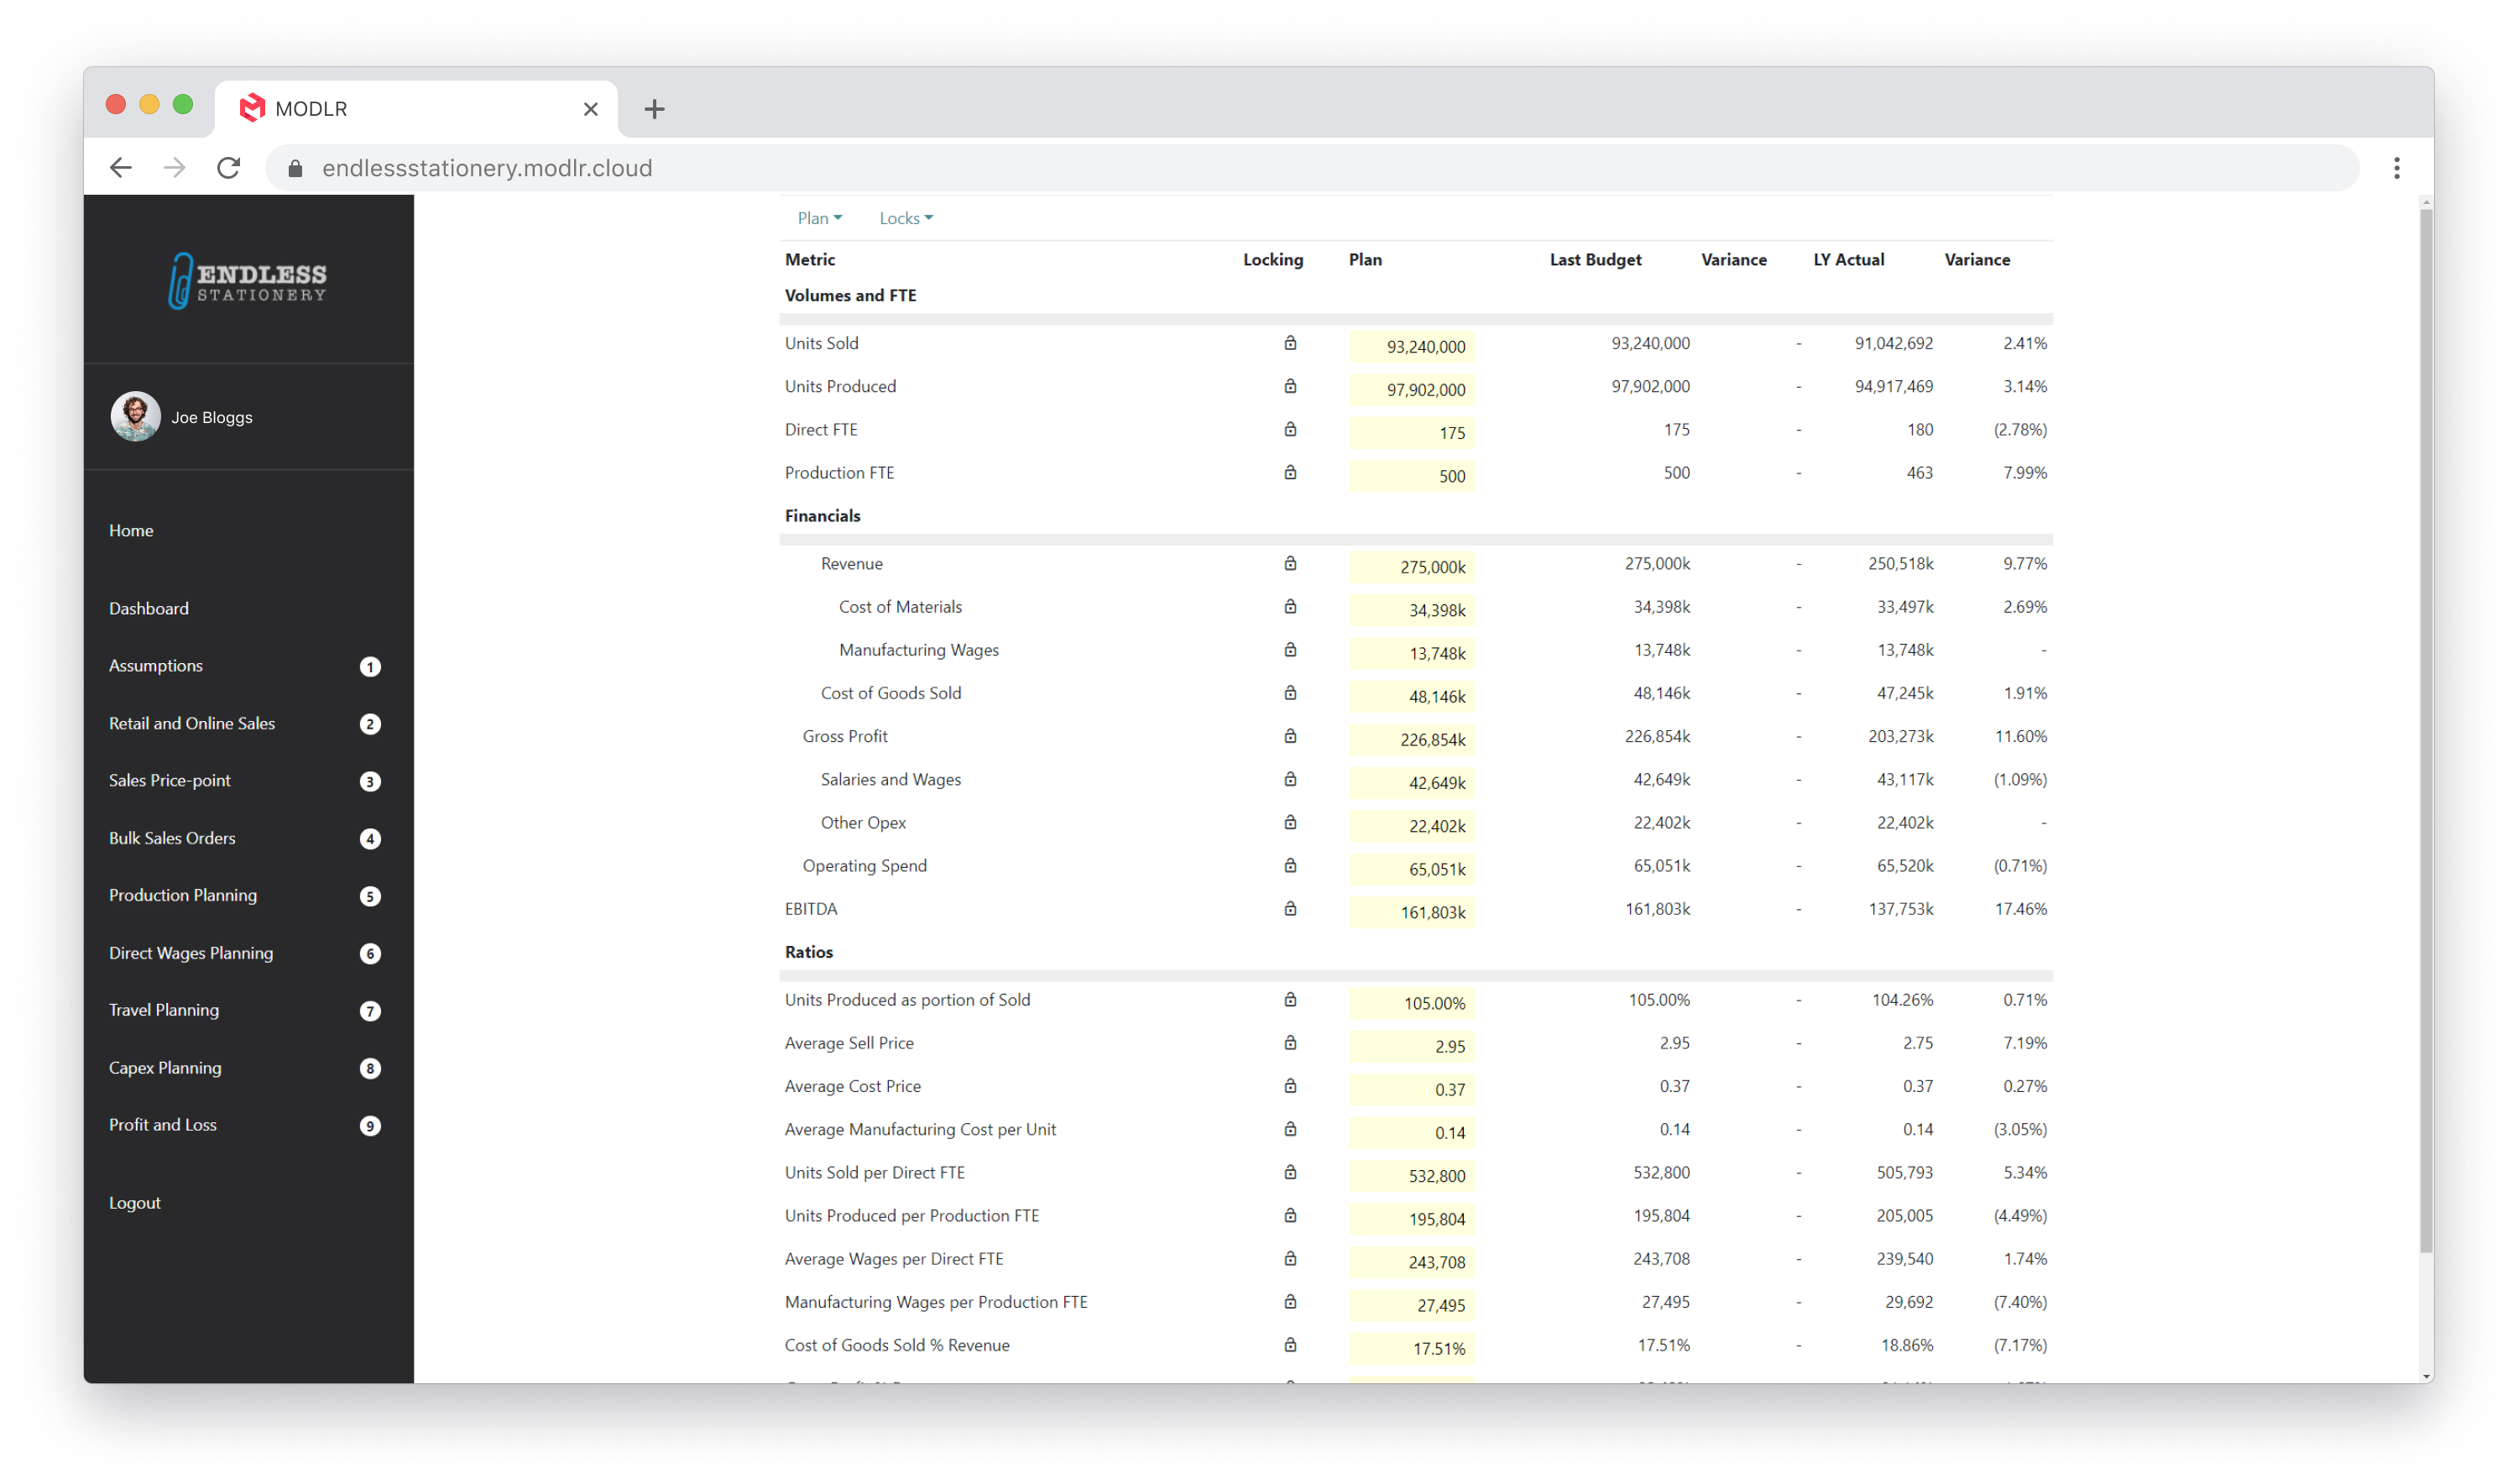Click the Logout link
The height and width of the screenshot is (1484, 2518).
134,1202
